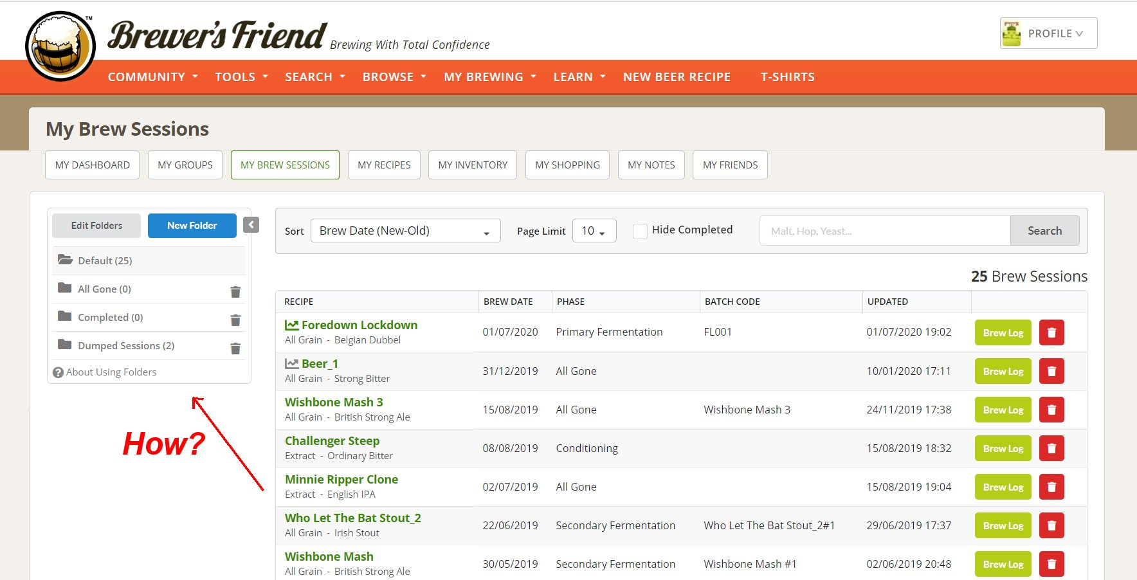Delete the Completed folder trash icon
This screenshot has height=580, width=1137.
[235, 320]
